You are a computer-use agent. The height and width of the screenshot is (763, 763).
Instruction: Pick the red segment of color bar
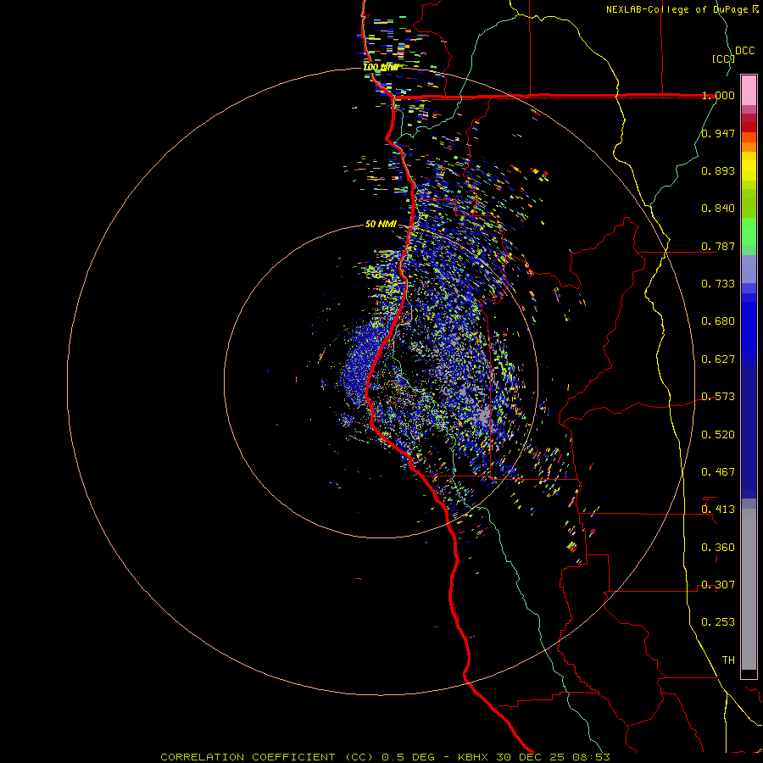click(x=749, y=126)
